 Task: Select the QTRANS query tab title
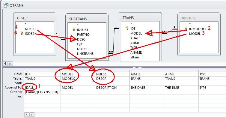click(16, 6)
